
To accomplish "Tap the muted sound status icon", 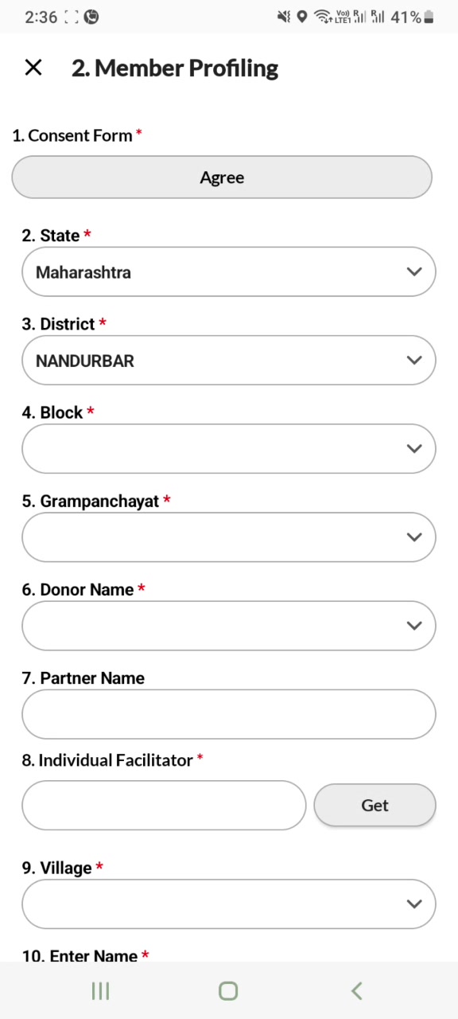I will coord(284,17).
